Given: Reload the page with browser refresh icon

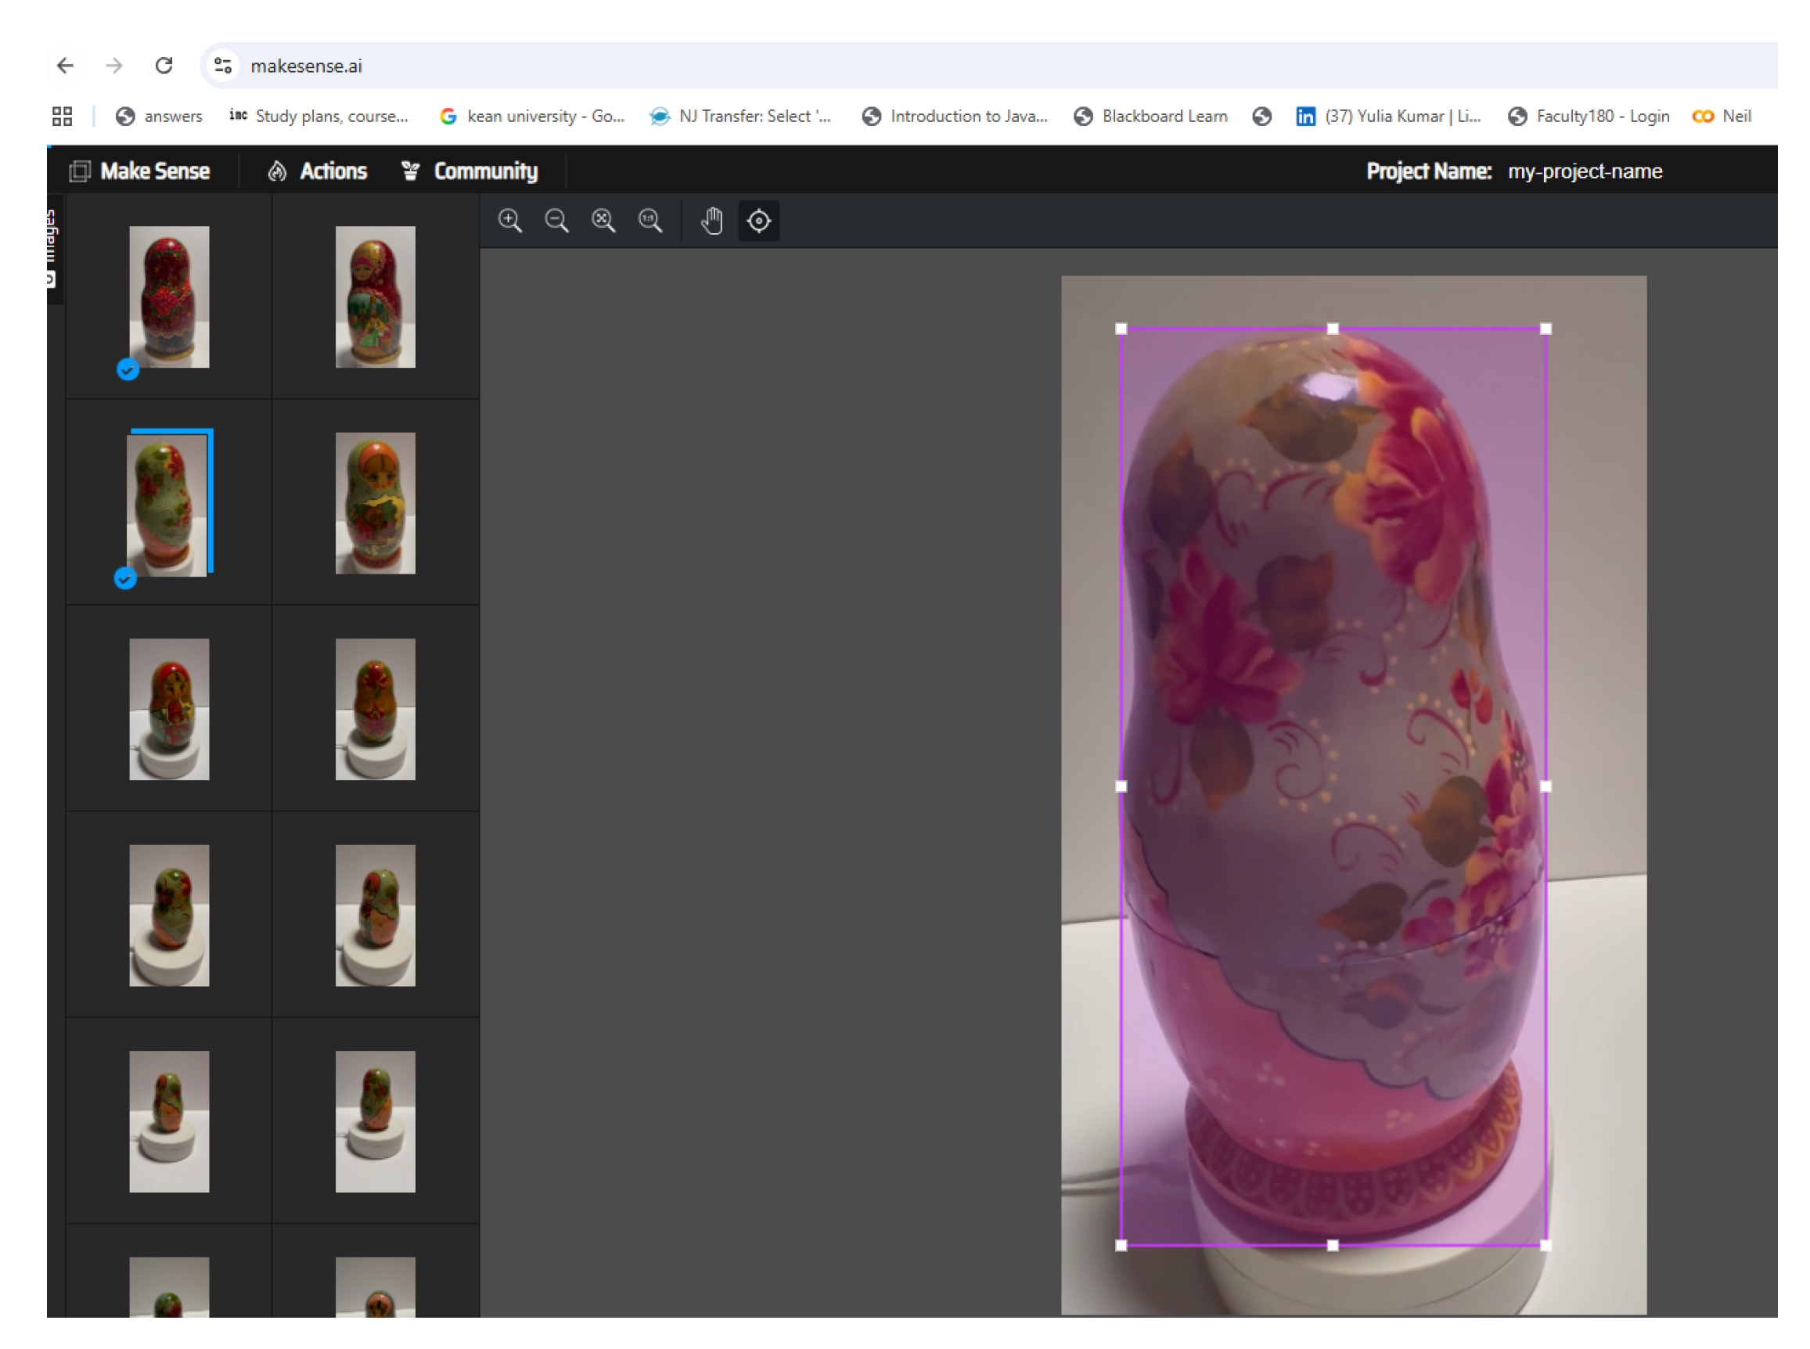Looking at the screenshot, I should coord(164,65).
